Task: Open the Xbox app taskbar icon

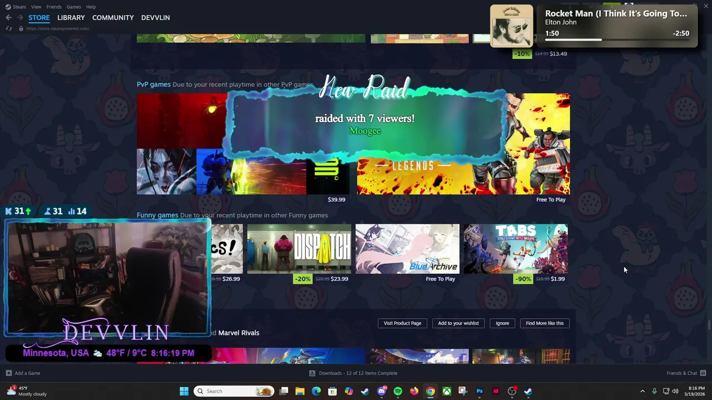Action: click(447, 391)
